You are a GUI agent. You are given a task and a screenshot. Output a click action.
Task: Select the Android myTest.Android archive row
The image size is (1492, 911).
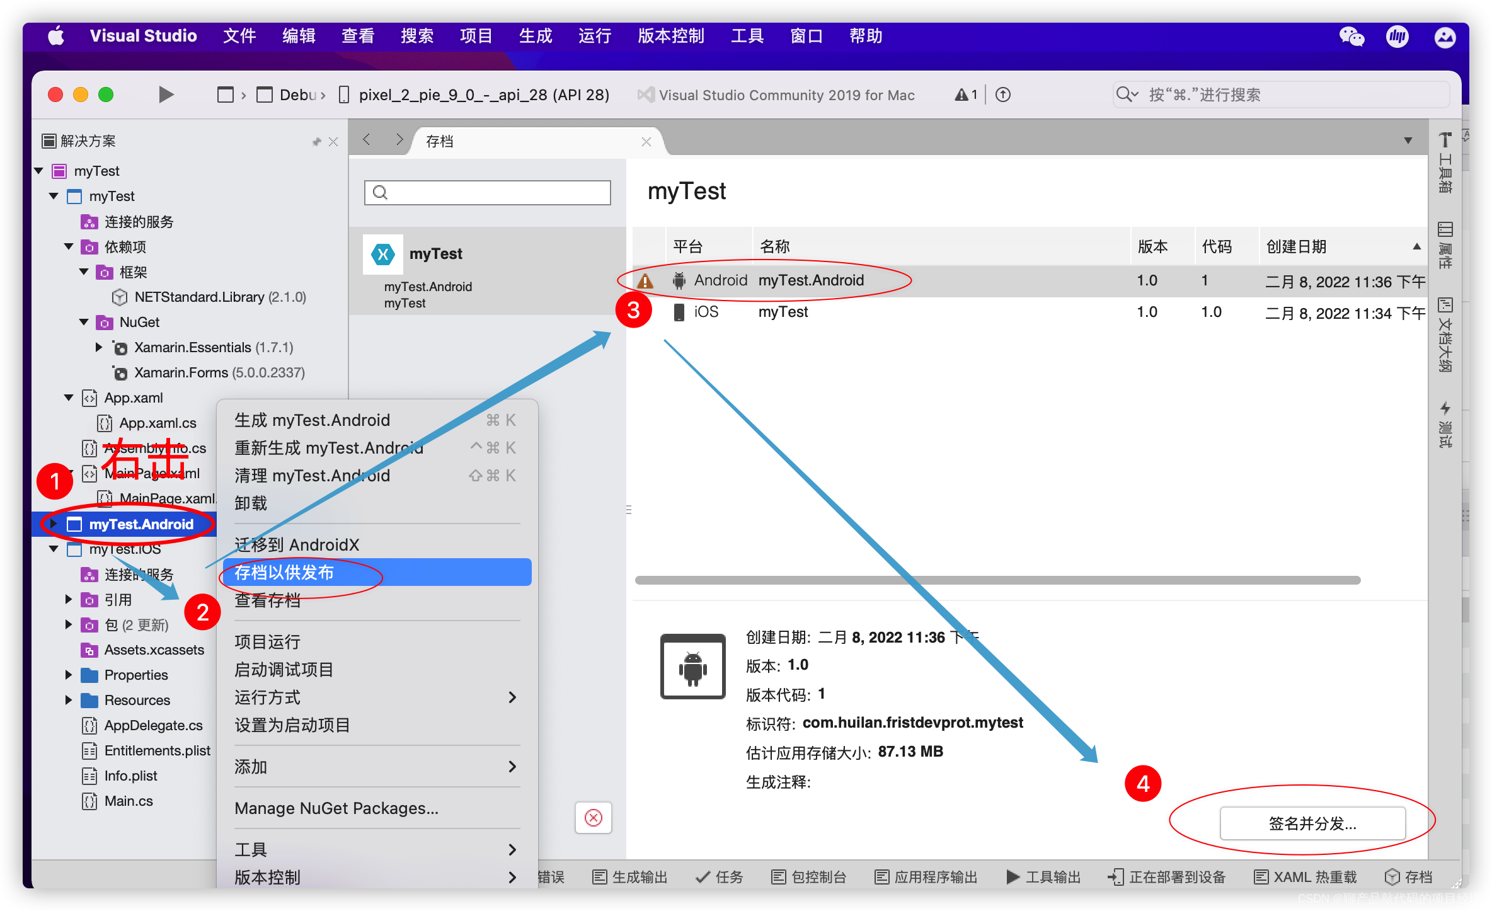pos(1030,281)
